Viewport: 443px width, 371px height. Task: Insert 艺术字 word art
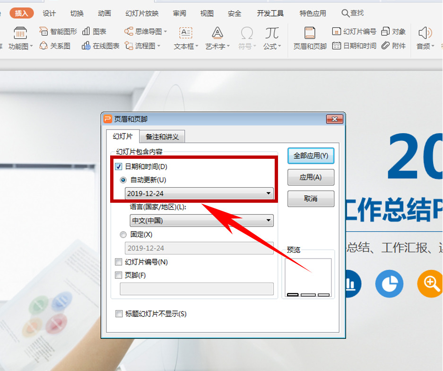217,38
